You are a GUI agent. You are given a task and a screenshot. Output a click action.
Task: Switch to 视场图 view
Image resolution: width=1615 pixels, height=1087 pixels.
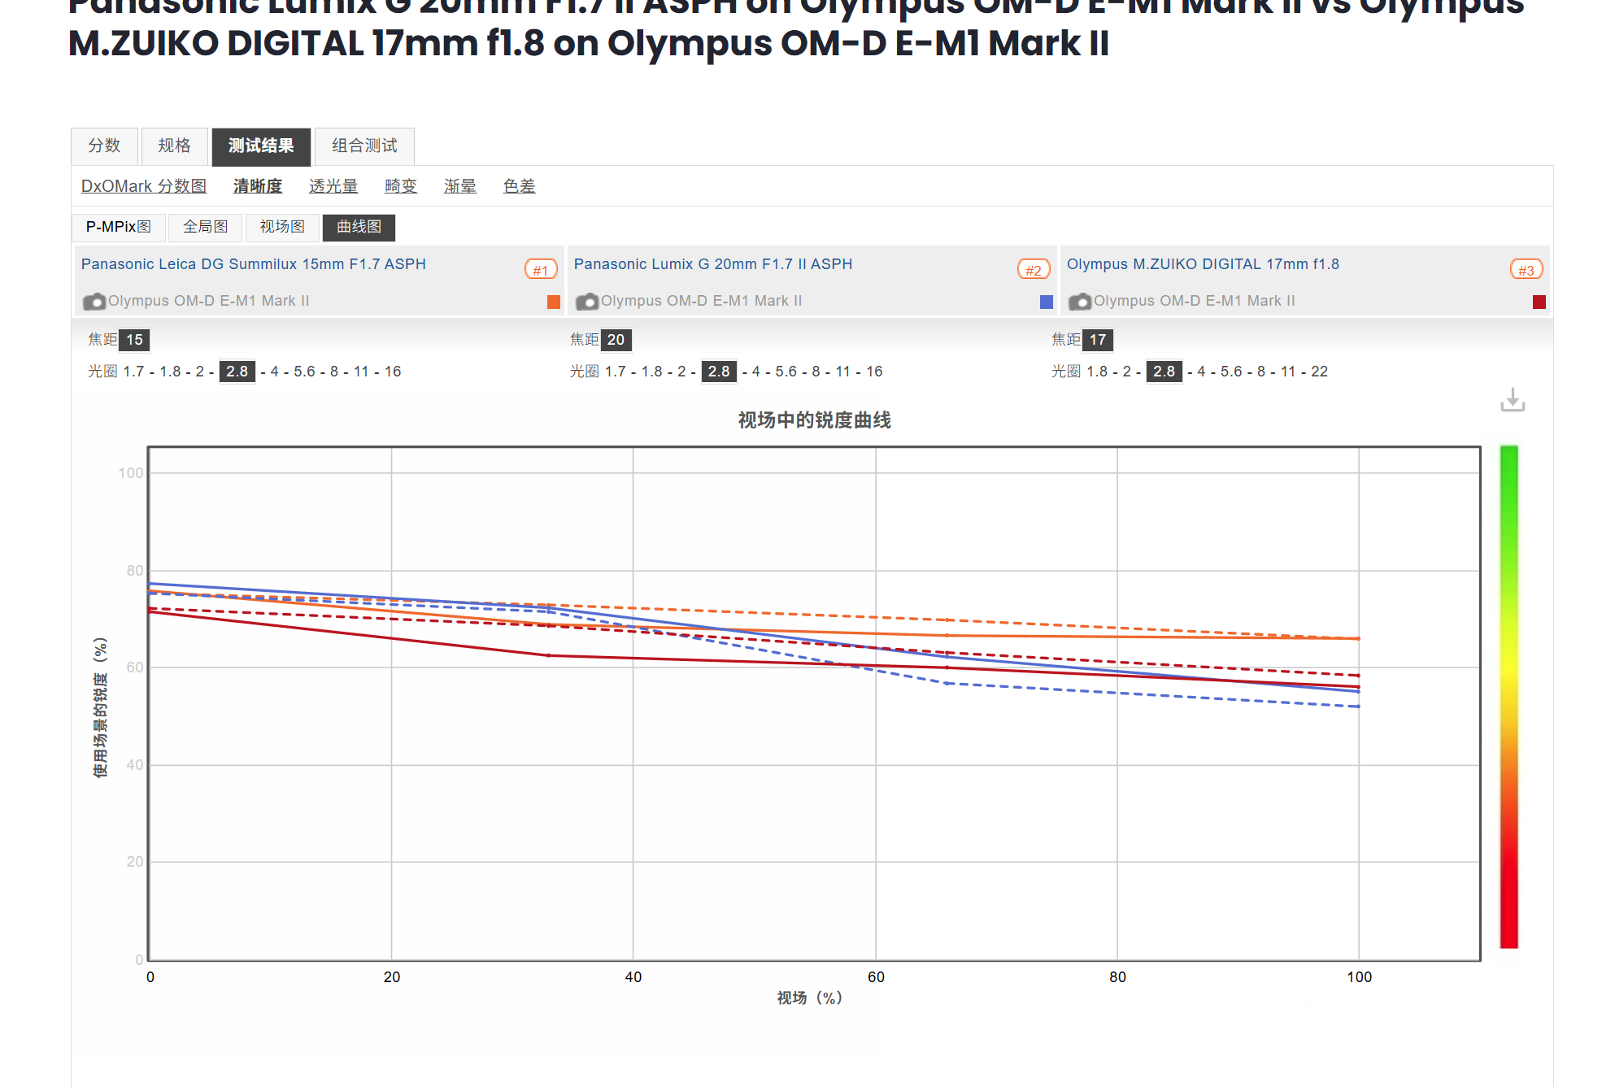pos(282,227)
